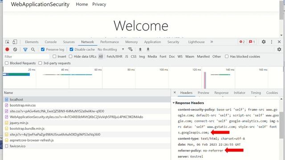Select WebApplicationSecurity.styles.css request
The width and height of the screenshot is (285, 160).
[87, 117]
